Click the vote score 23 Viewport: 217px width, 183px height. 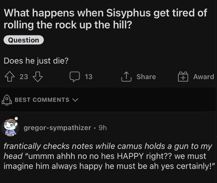click(24, 77)
